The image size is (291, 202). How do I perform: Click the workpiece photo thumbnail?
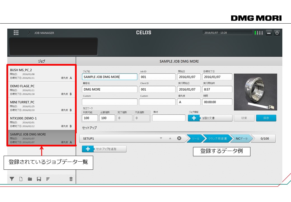click(x=255, y=92)
